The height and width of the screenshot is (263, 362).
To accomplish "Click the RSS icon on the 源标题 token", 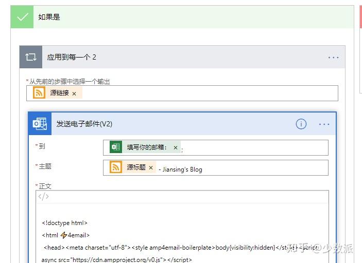I will click(x=116, y=167).
